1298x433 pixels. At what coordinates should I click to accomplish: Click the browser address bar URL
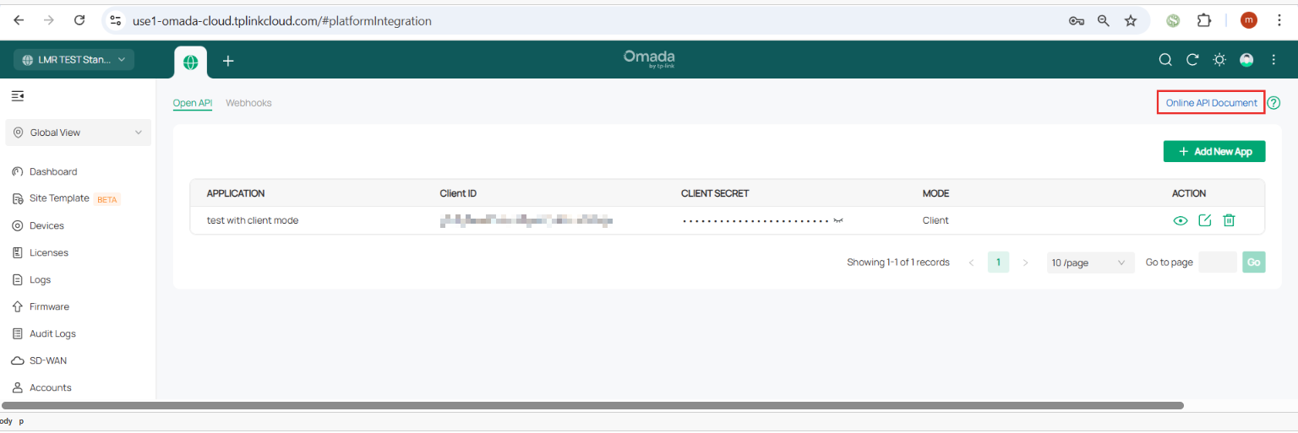282,21
